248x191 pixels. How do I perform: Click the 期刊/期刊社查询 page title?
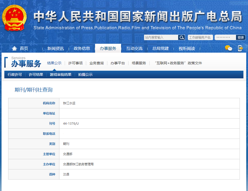pos(34,90)
